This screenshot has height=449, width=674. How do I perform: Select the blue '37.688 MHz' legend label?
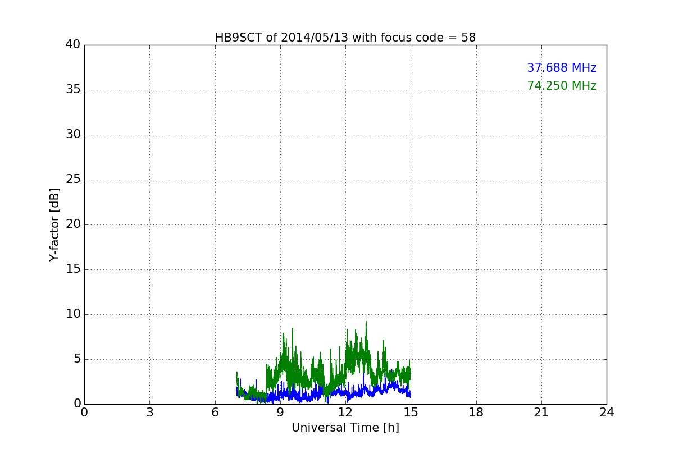562,68
